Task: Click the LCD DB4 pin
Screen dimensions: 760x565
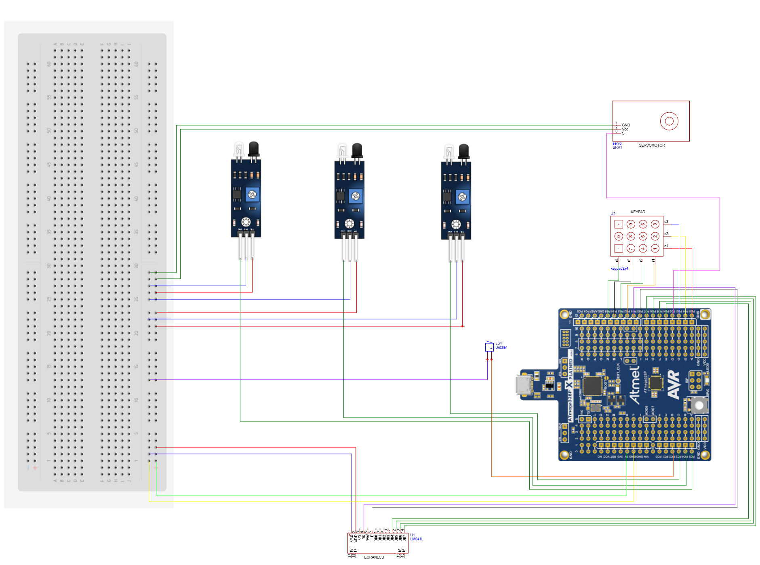Action: pos(392,538)
